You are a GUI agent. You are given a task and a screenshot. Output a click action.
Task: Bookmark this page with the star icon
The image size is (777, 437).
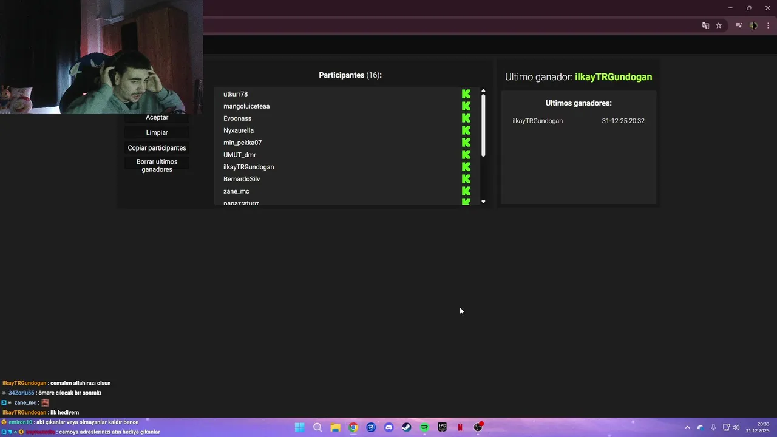pos(719,25)
